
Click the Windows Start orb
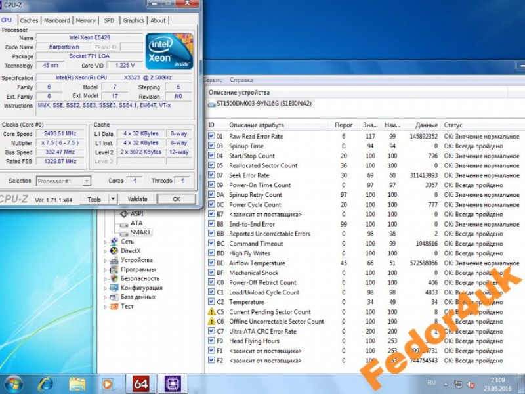coord(14,383)
